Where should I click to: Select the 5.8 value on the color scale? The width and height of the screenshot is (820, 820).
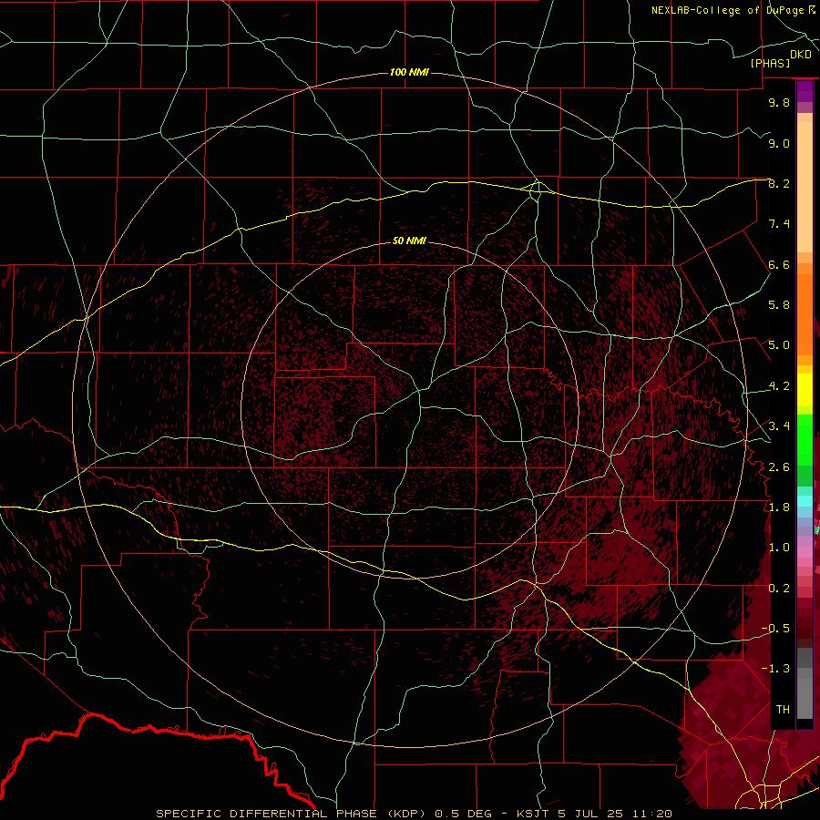point(779,305)
